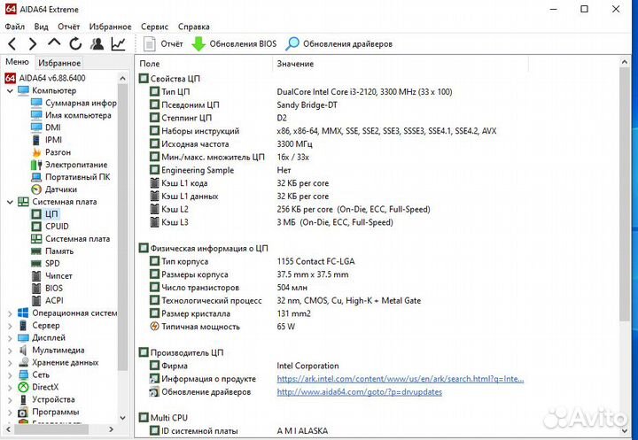Select Суммарная информация tree item
The image size is (638, 440).
tap(74, 103)
